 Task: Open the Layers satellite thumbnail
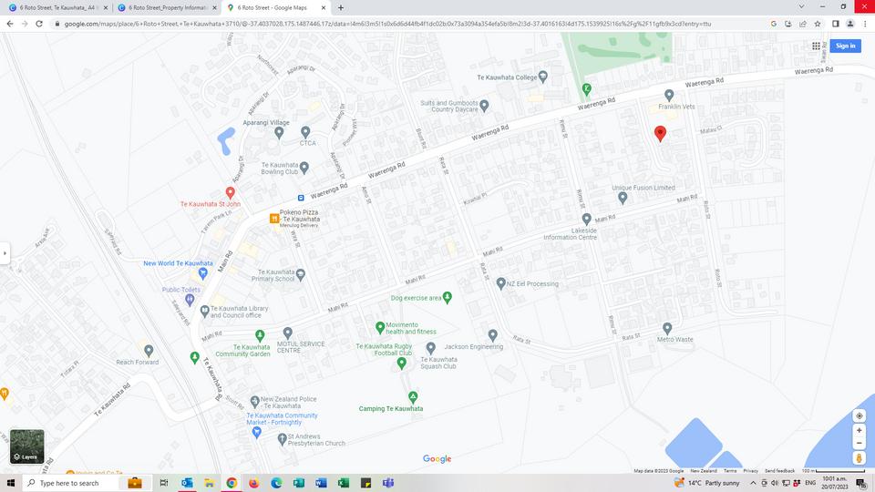(x=26, y=446)
